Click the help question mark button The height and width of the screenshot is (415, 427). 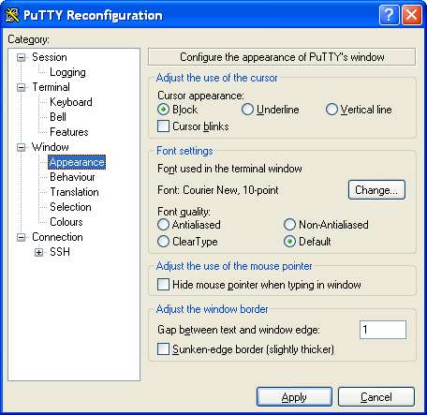point(389,15)
